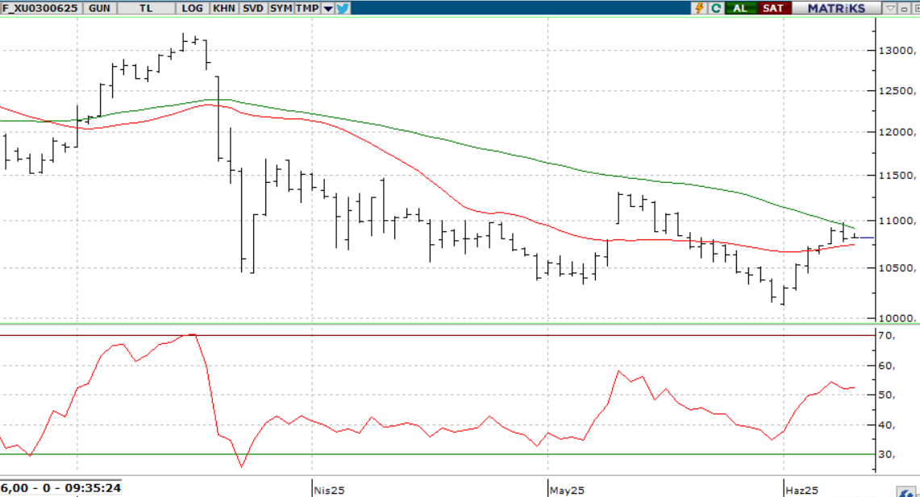Click the 11000 price axis label
This screenshot has height=497, width=920.
click(x=897, y=221)
